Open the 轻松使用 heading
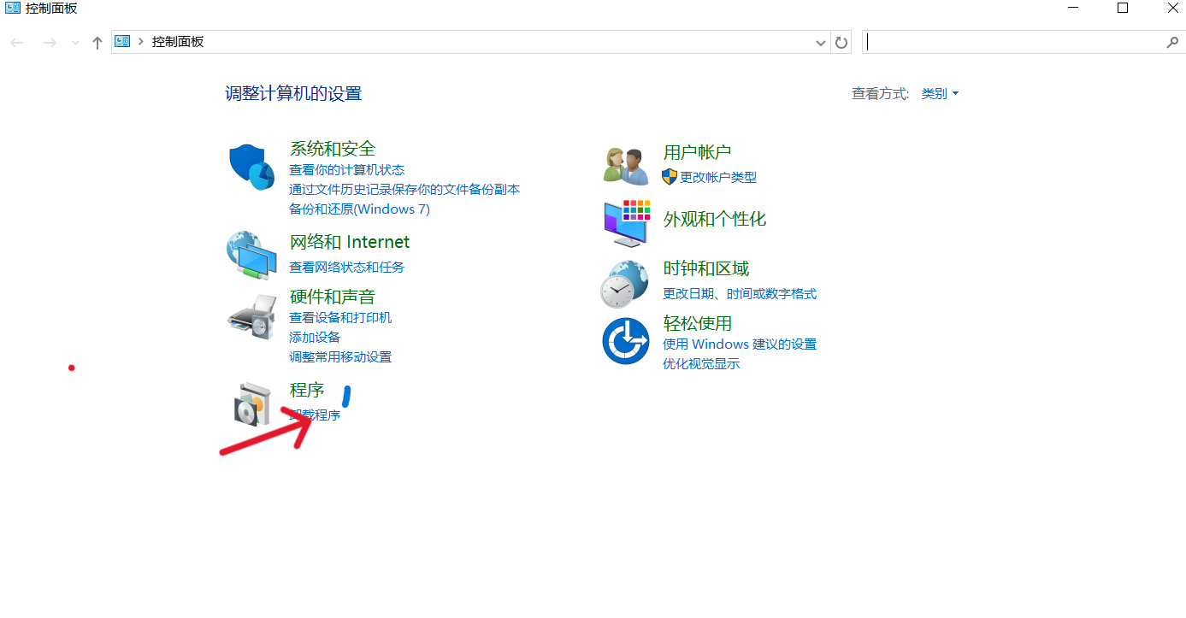Viewport: 1186px width, 618px height. point(698,323)
